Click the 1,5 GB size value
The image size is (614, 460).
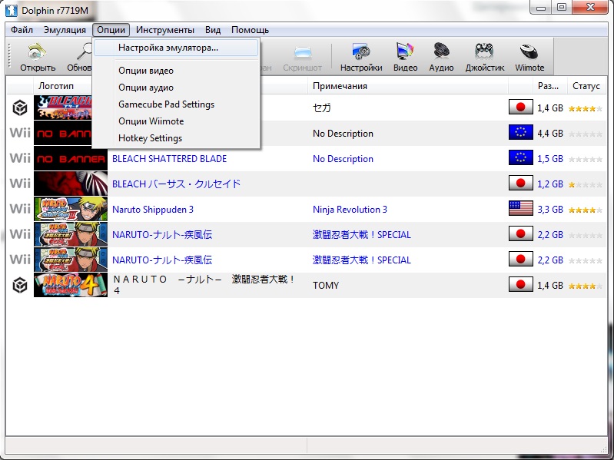[549, 159]
